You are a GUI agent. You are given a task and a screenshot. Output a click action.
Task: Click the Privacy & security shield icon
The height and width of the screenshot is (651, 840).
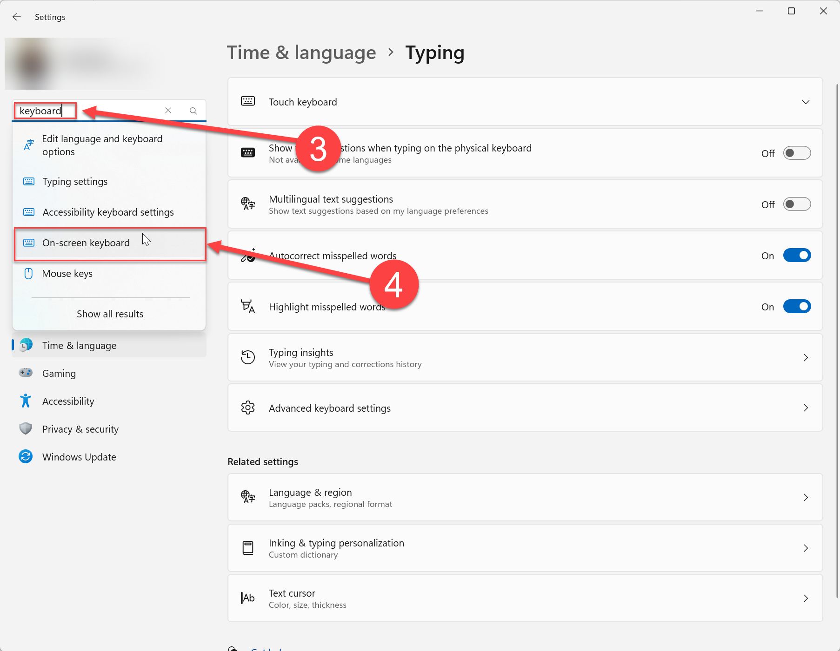[x=26, y=429]
